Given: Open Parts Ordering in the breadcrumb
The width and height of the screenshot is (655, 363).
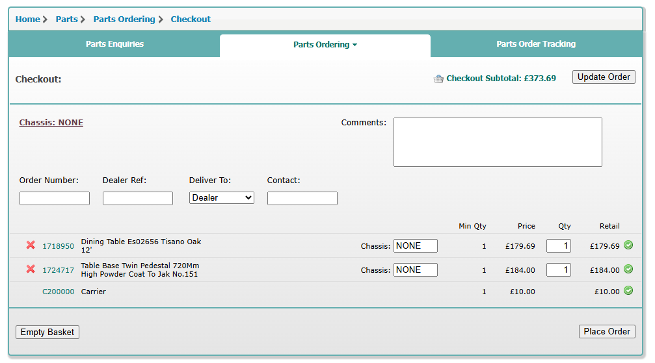Looking at the screenshot, I should point(124,19).
